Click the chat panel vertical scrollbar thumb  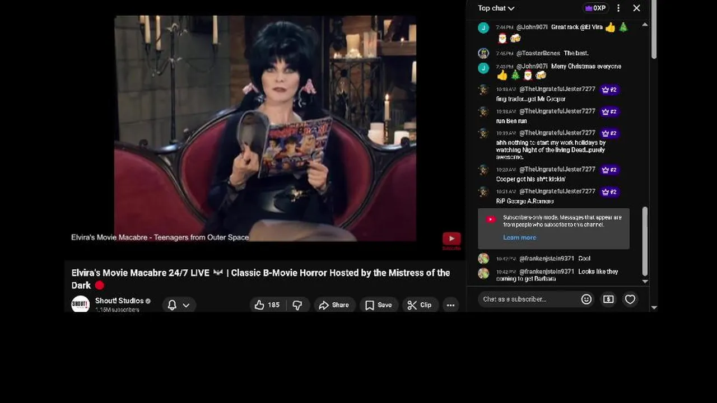point(645,241)
